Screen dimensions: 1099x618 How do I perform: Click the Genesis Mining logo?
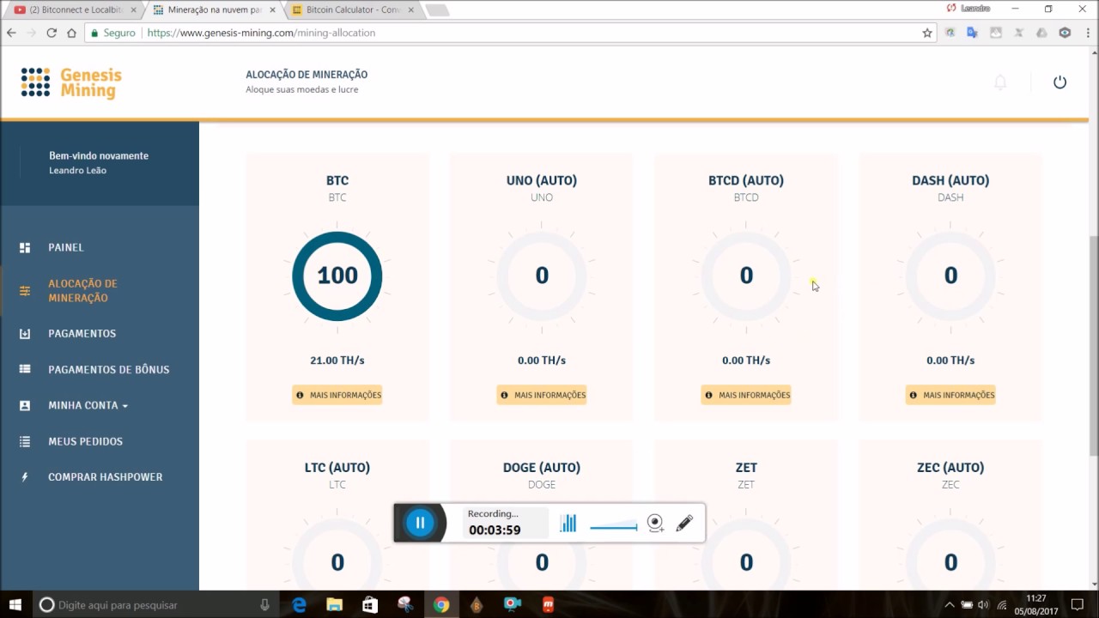click(x=71, y=83)
